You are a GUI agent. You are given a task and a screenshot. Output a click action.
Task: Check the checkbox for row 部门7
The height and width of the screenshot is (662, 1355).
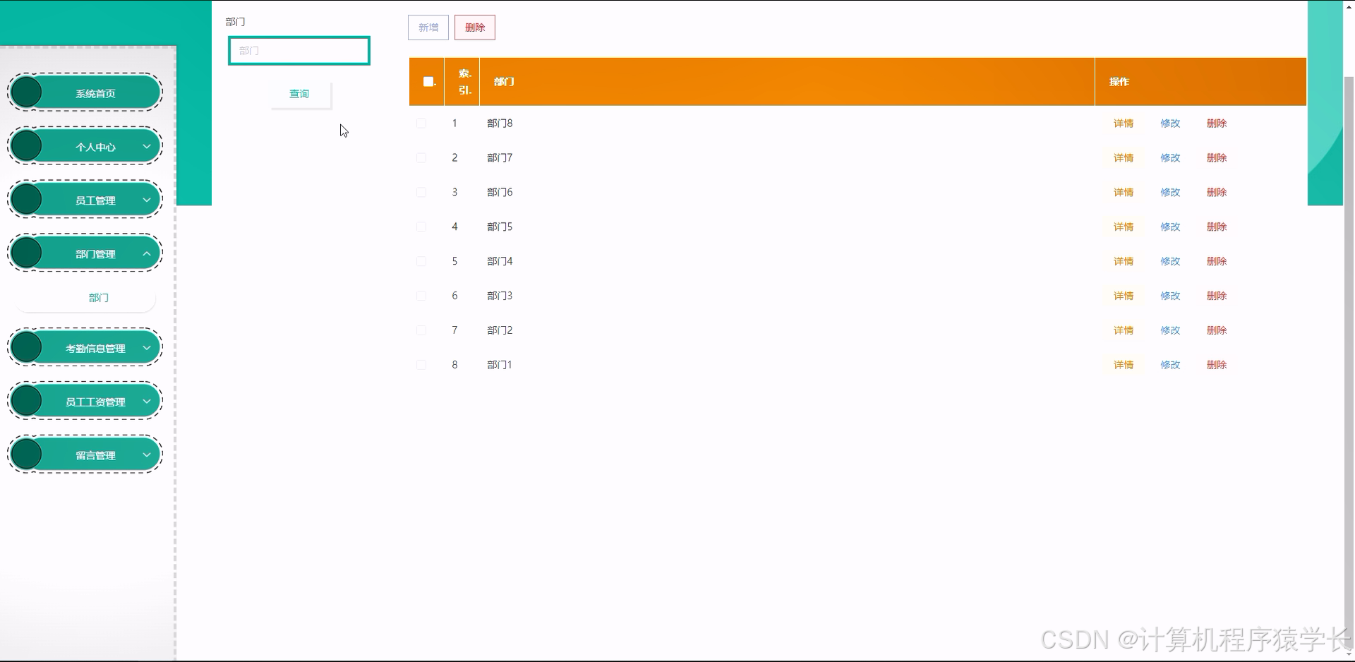(x=421, y=158)
